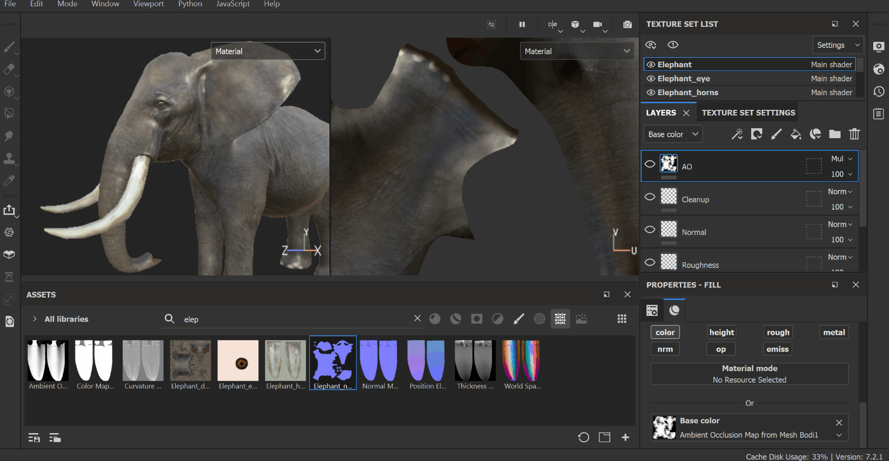Select the Clone stamp tool

pos(9,158)
